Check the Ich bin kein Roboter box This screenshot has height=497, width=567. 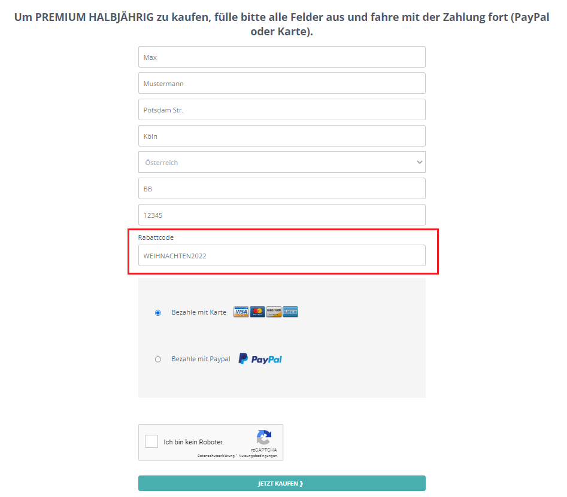[151, 441]
